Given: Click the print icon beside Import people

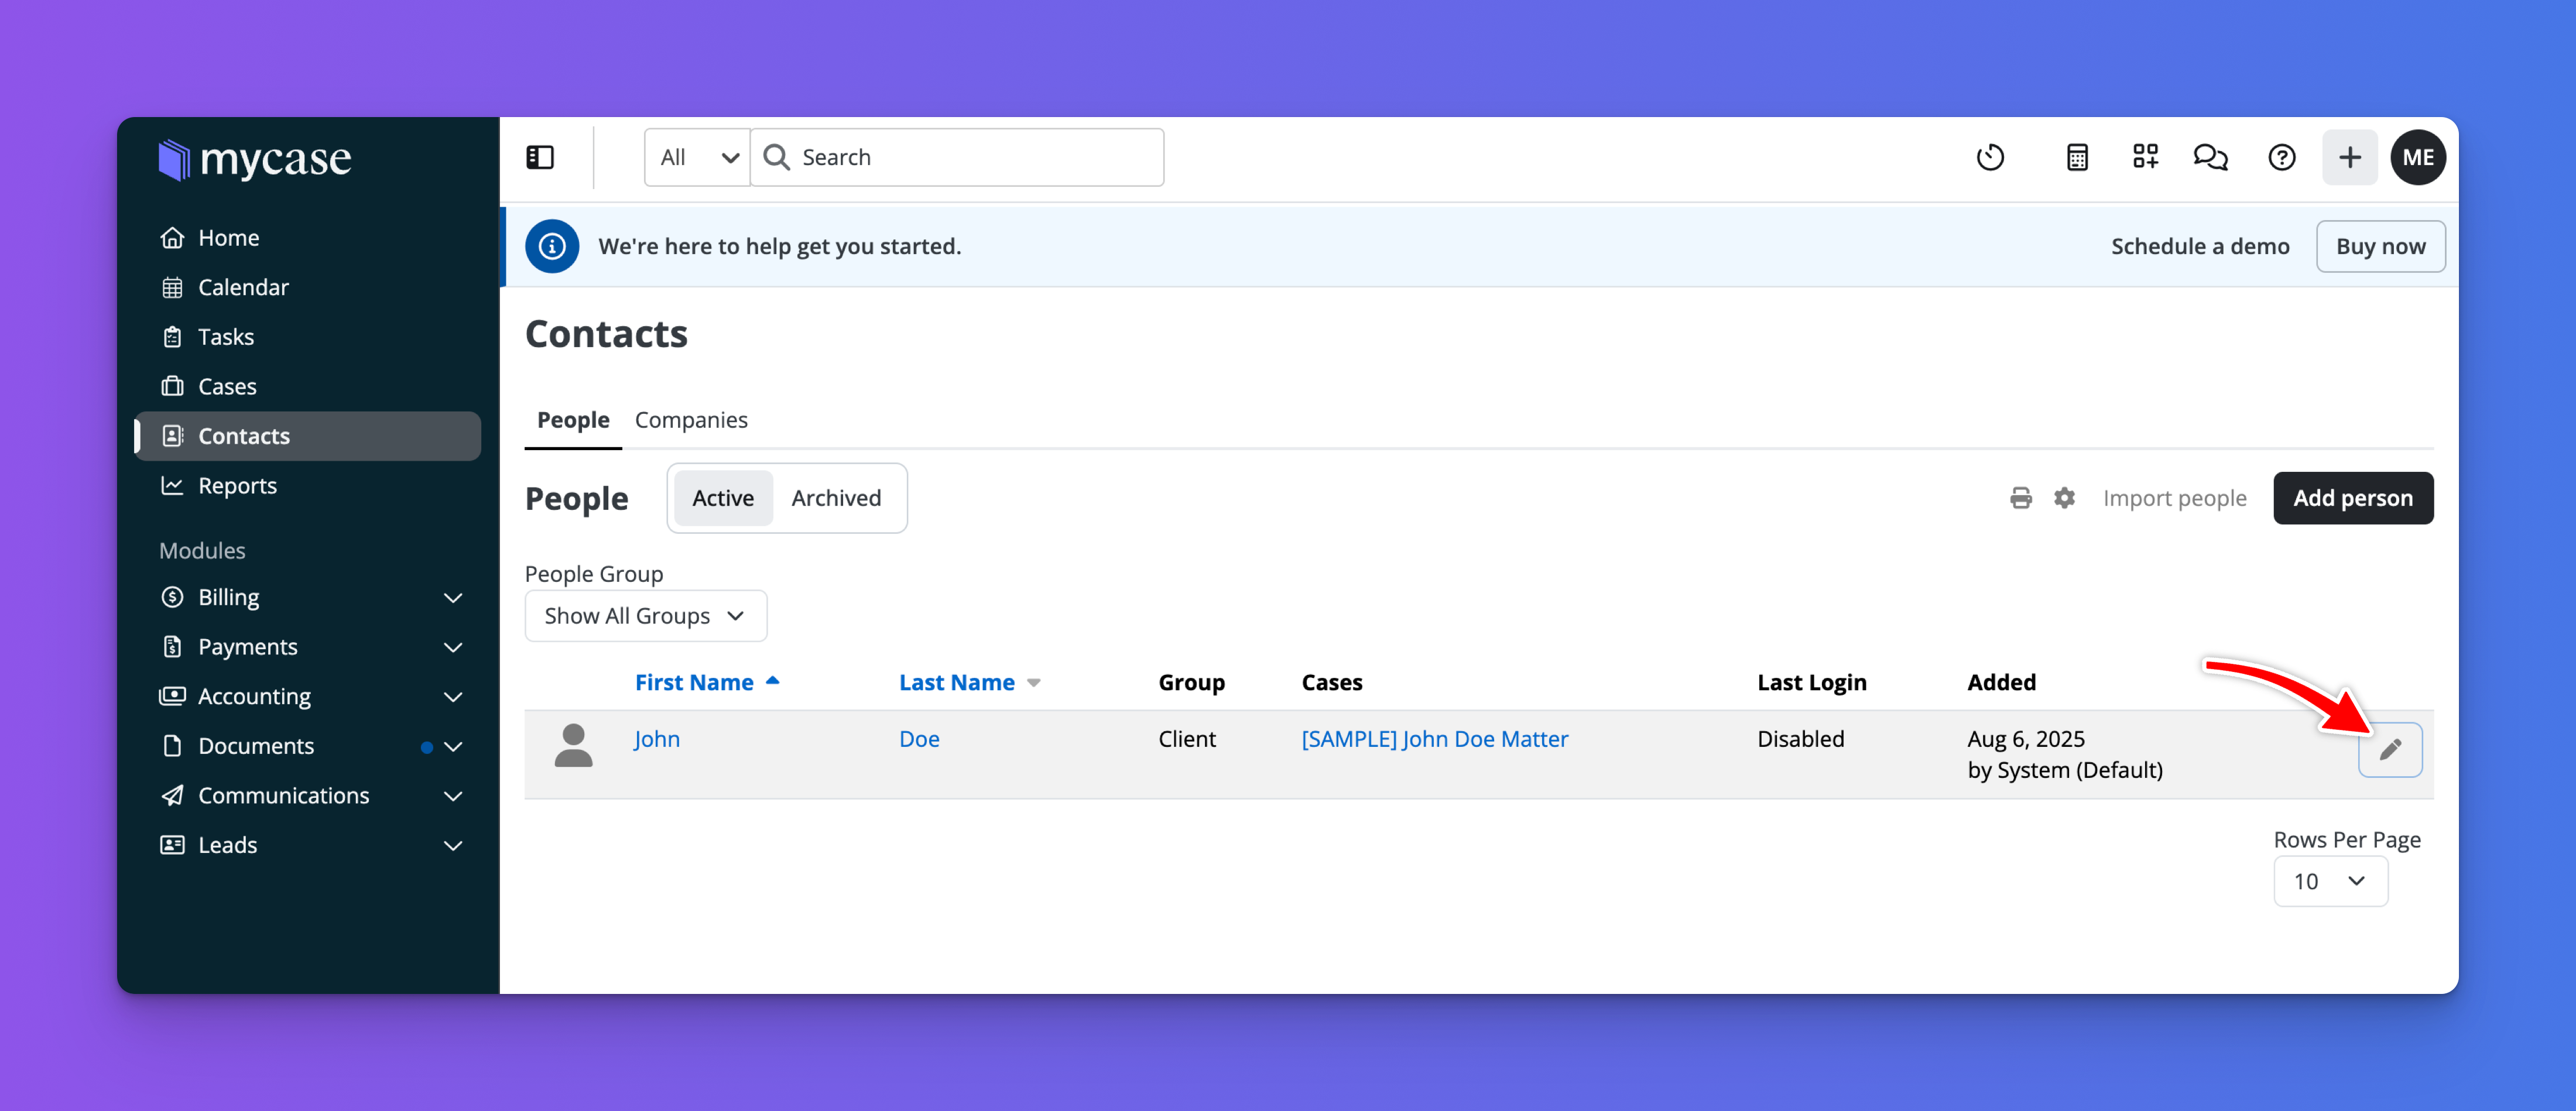Looking at the screenshot, I should click(2020, 498).
